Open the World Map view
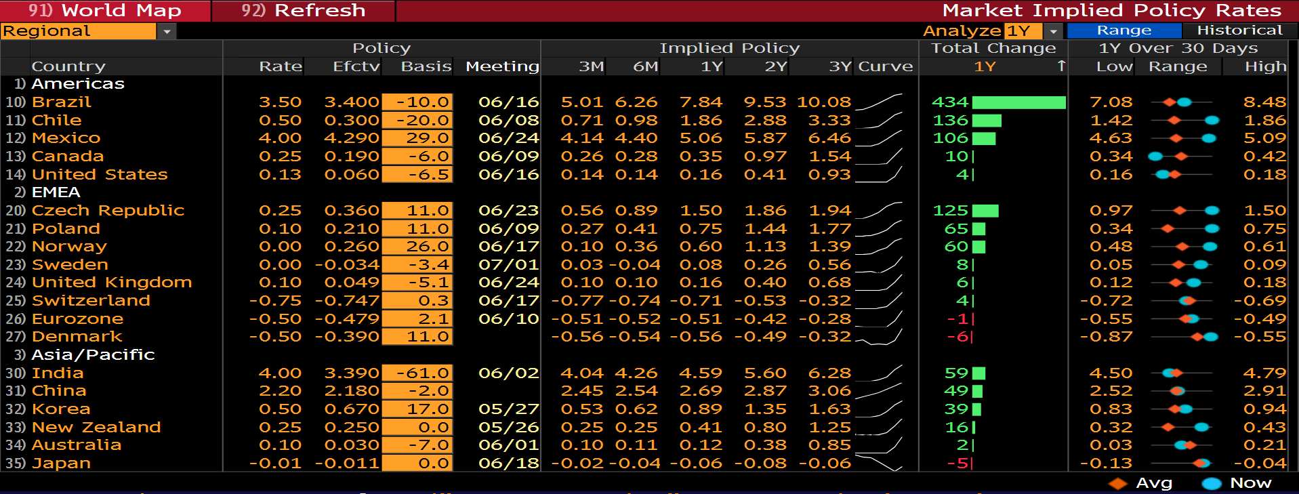The image size is (1299, 494). pyautogui.click(x=105, y=11)
